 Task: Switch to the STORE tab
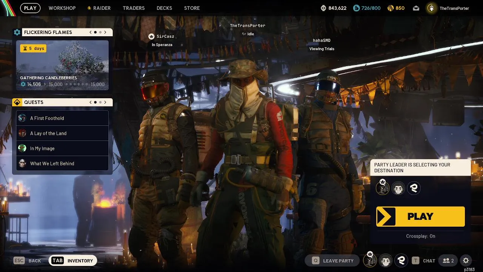pos(192,8)
